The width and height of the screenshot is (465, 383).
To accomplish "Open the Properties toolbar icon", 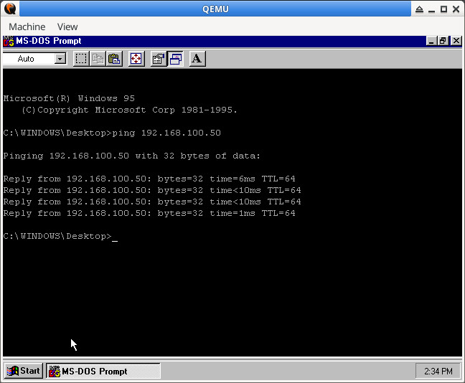I will tap(159, 59).
